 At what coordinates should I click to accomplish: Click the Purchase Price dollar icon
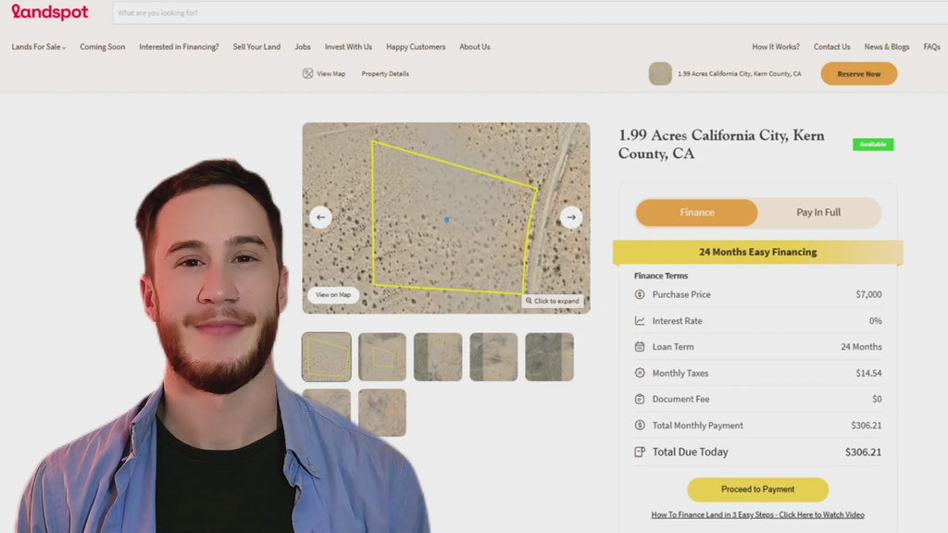coord(640,294)
